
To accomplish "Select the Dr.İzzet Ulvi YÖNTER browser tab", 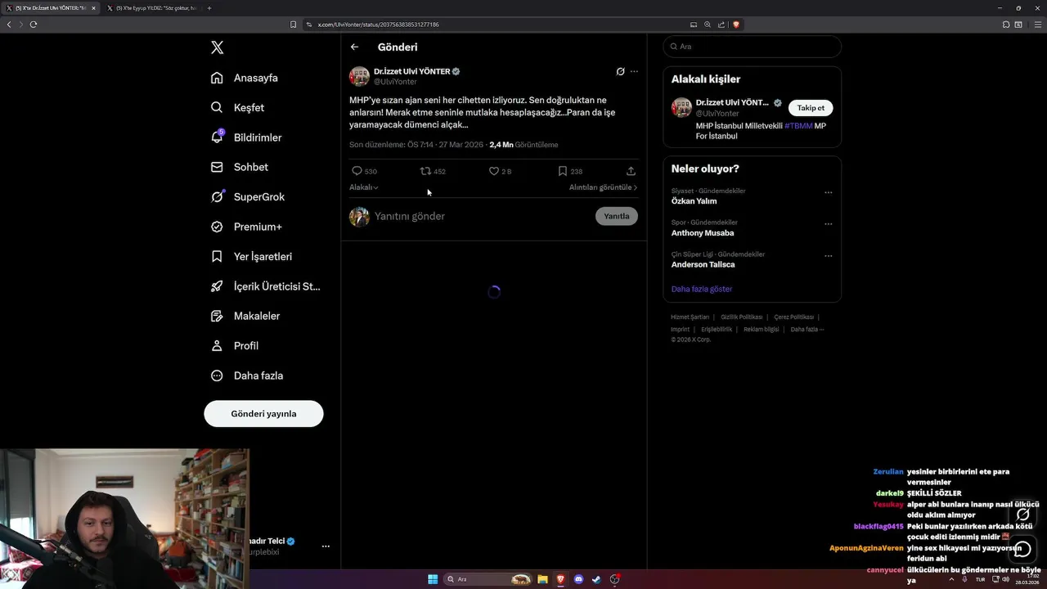I will [x=51, y=8].
